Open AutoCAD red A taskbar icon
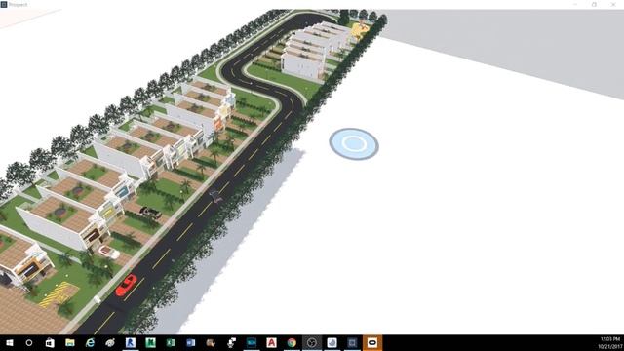 click(271, 342)
